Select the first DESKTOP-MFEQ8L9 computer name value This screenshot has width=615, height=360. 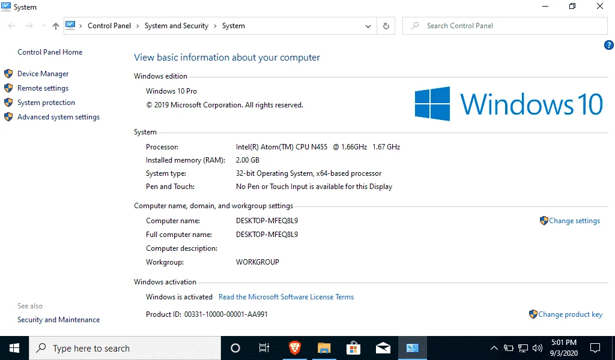[267, 221]
